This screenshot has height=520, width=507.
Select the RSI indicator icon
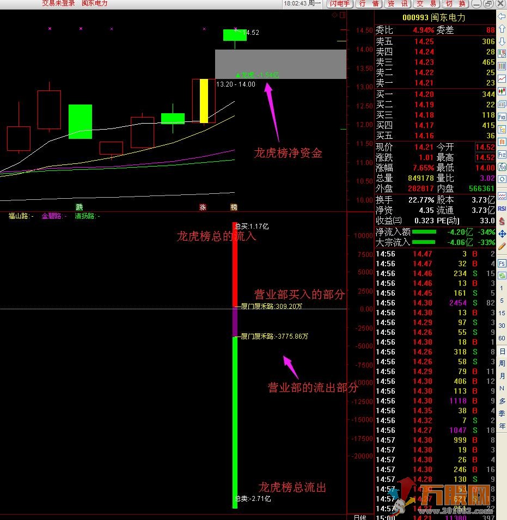pyautogui.click(x=502, y=209)
